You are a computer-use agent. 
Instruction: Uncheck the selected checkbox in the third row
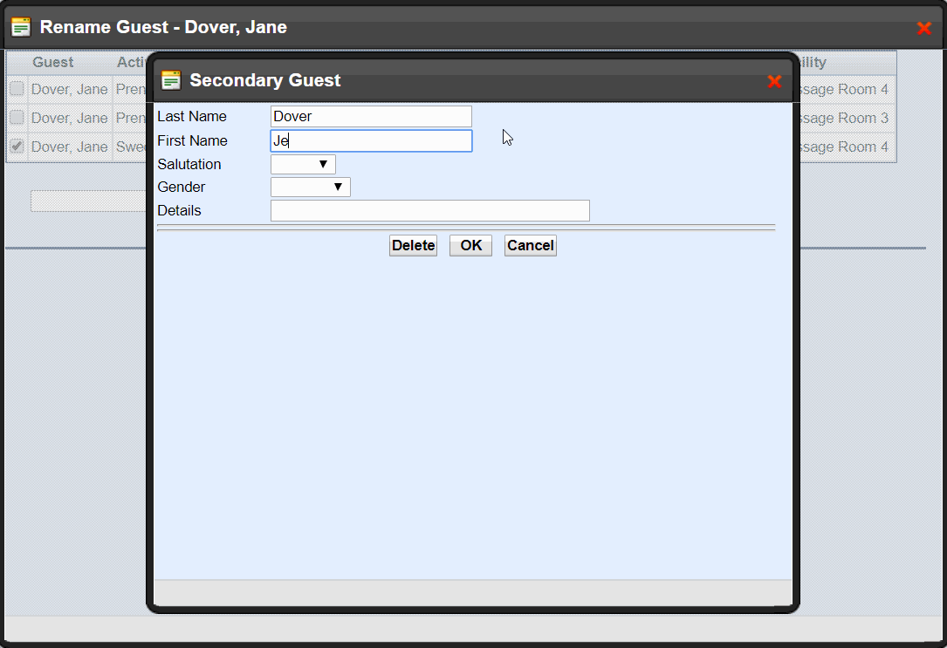17,147
